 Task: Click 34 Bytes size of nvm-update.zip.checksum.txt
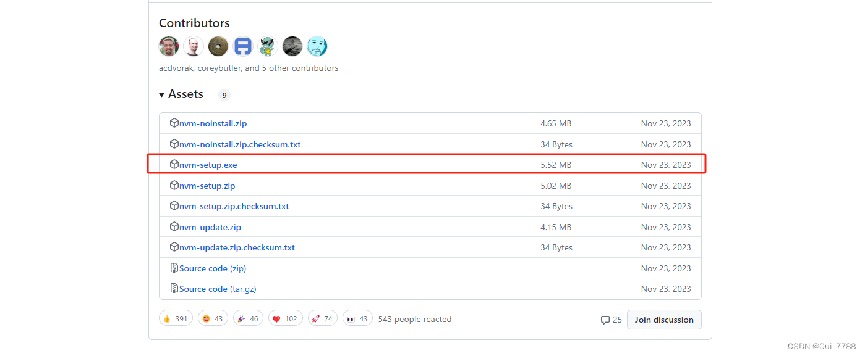point(556,247)
